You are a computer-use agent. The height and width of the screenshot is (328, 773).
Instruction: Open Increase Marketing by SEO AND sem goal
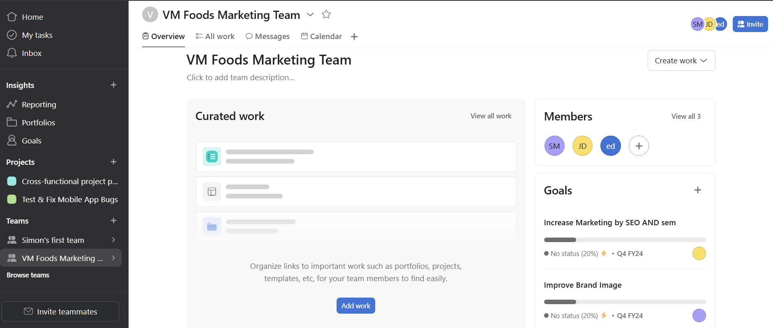point(609,222)
